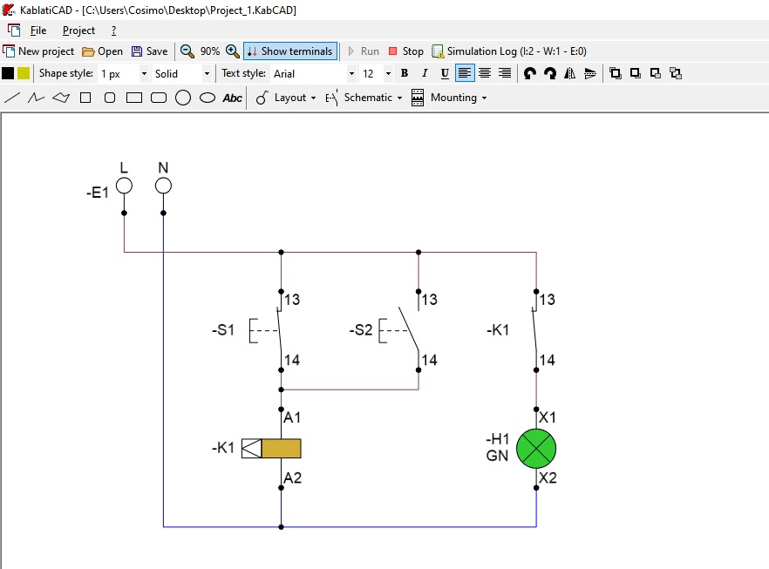Select the Circle drawing tool
The width and height of the screenshot is (769, 569).
183,98
